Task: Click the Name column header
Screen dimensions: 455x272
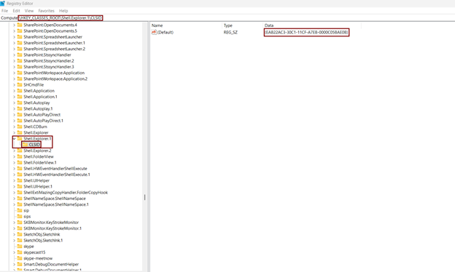Action: 157,25
